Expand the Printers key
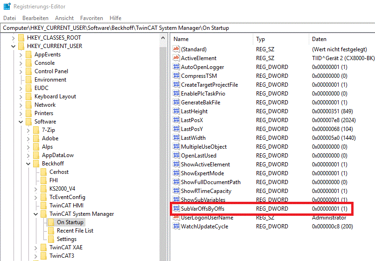 coord(21,113)
